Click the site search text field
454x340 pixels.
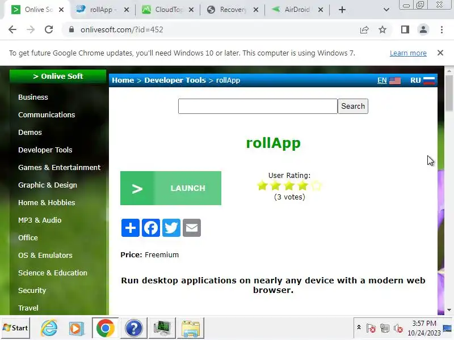coord(258,106)
